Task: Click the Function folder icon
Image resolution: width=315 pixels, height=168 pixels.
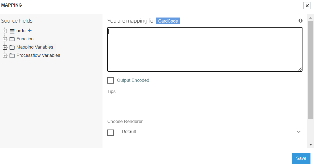Action: tap(12, 39)
